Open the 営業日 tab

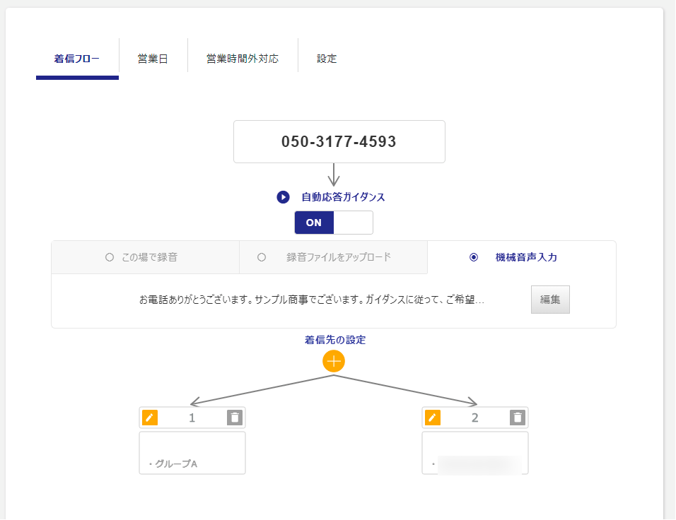pos(153,59)
